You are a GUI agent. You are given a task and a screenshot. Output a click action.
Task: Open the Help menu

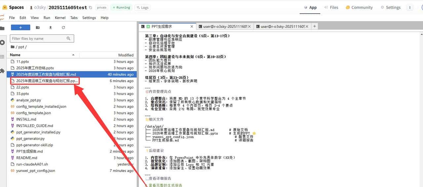pyautogui.click(x=104, y=18)
